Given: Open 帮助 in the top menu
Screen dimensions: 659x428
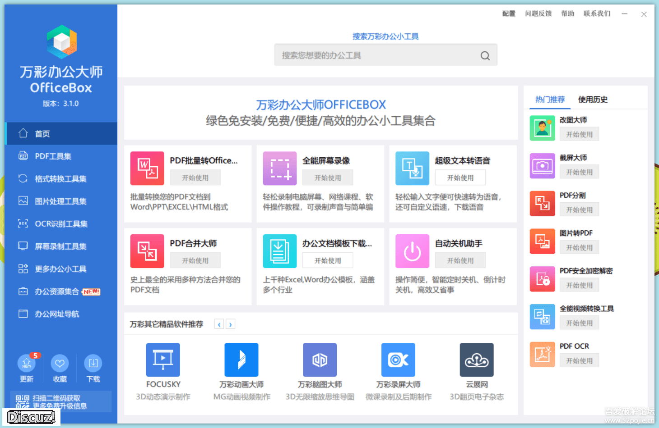Looking at the screenshot, I should [567, 14].
